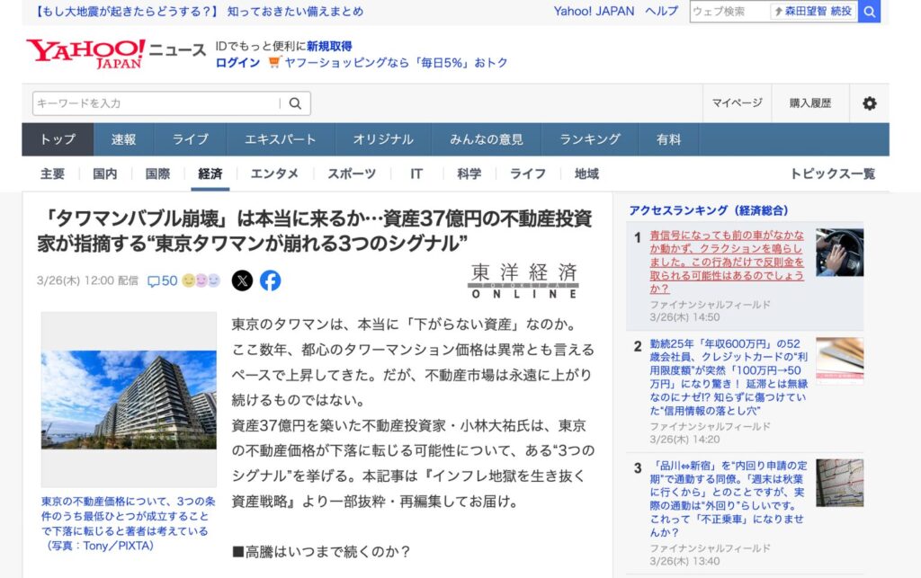Switch to the 速報 tab
The height and width of the screenshot is (578, 921).
tap(123, 139)
